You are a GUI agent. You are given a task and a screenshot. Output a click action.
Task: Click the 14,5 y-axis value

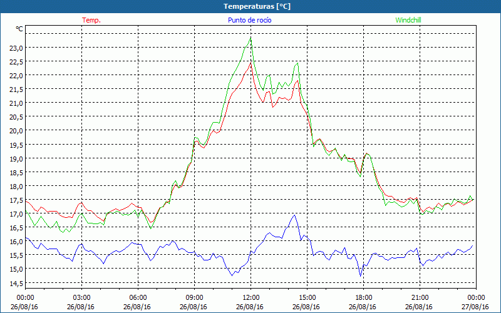tap(16, 284)
